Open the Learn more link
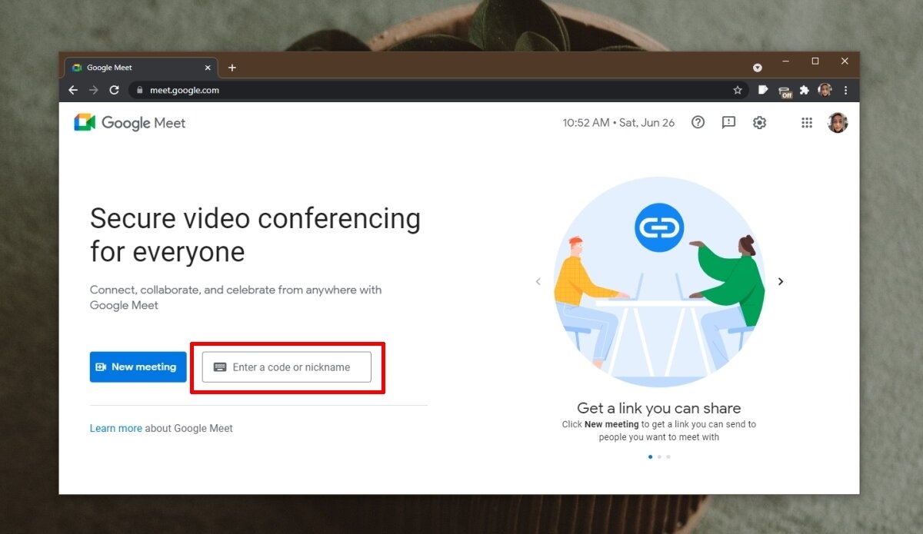Viewport: 923px width, 534px height. 115,428
